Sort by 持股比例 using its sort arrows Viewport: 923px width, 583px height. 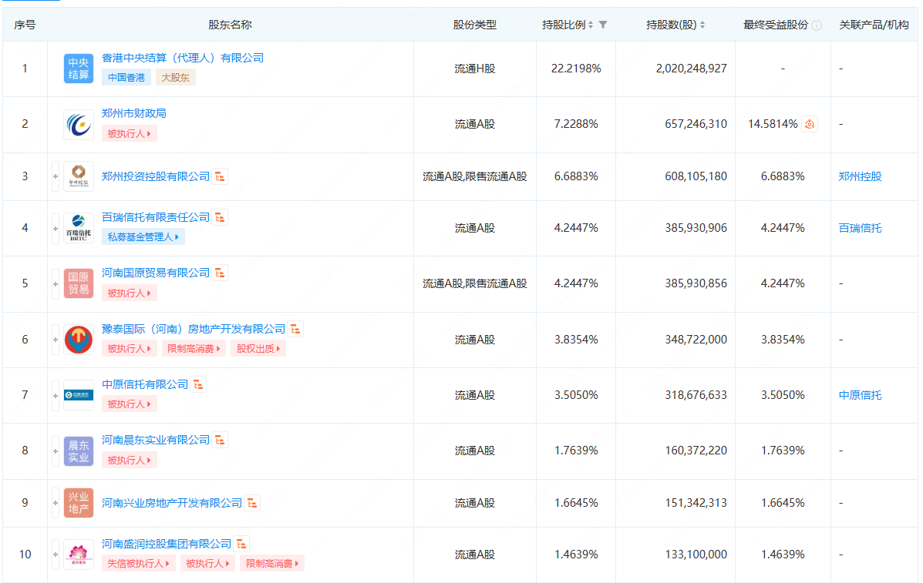point(591,25)
